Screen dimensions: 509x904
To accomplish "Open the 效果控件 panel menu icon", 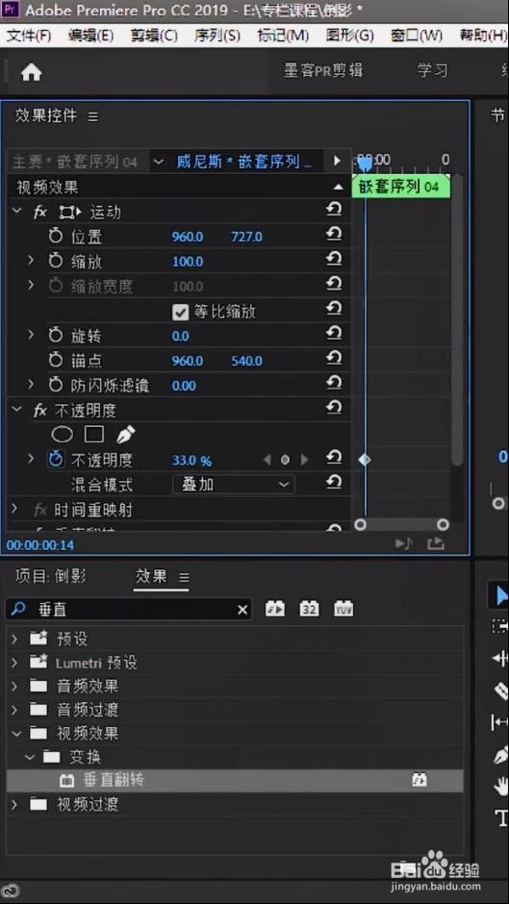I will point(93,116).
